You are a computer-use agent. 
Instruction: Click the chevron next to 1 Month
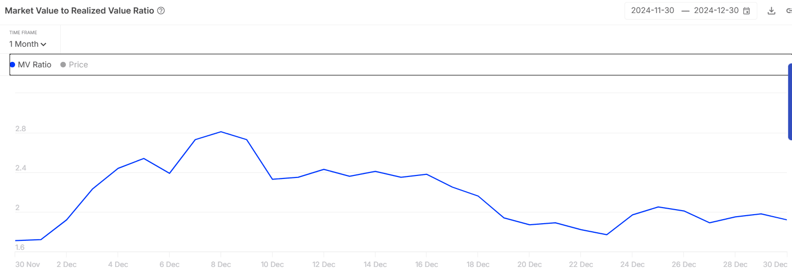click(x=44, y=44)
